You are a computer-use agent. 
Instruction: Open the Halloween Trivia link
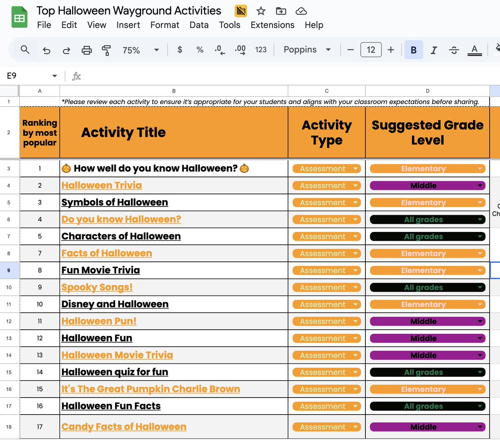(102, 186)
